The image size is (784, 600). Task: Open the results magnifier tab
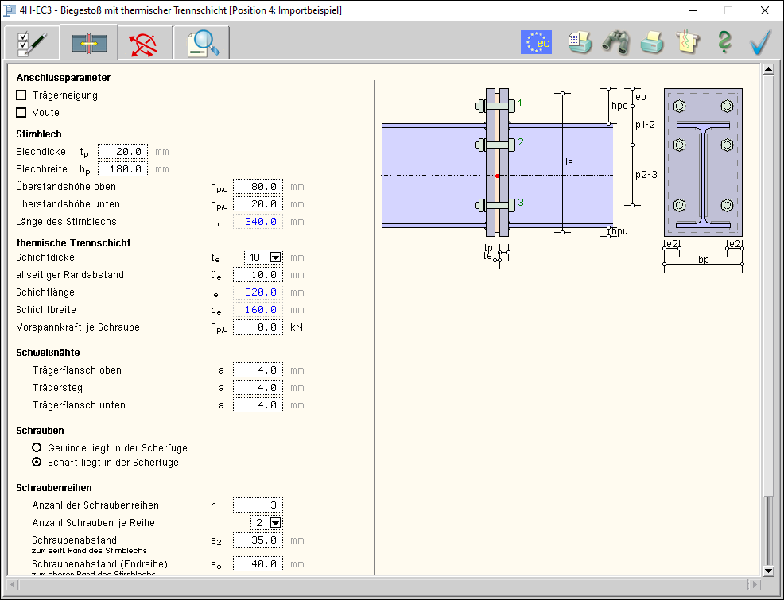click(202, 43)
